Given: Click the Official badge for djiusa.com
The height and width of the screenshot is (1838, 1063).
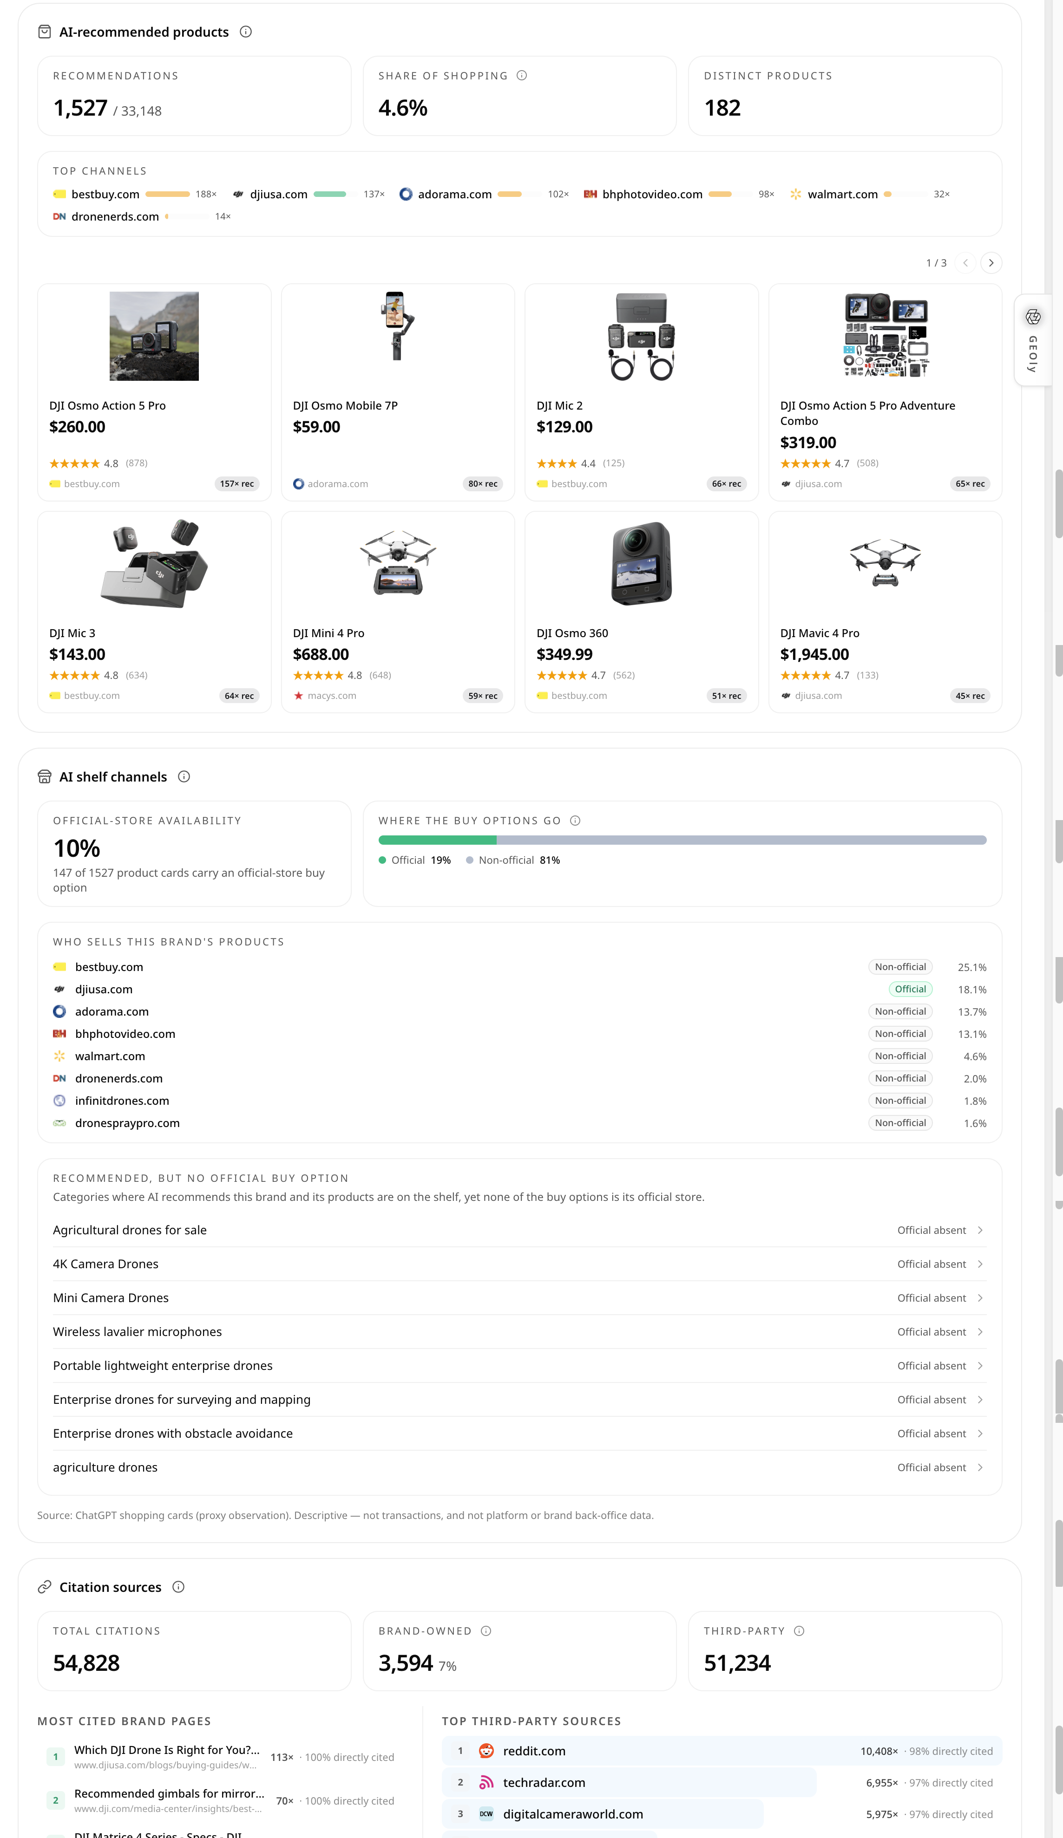Looking at the screenshot, I should 910,989.
